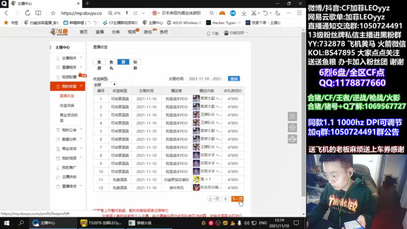Open 视频 in Douyu navigation
Screen dimensions: 407x229
tap(132, 32)
